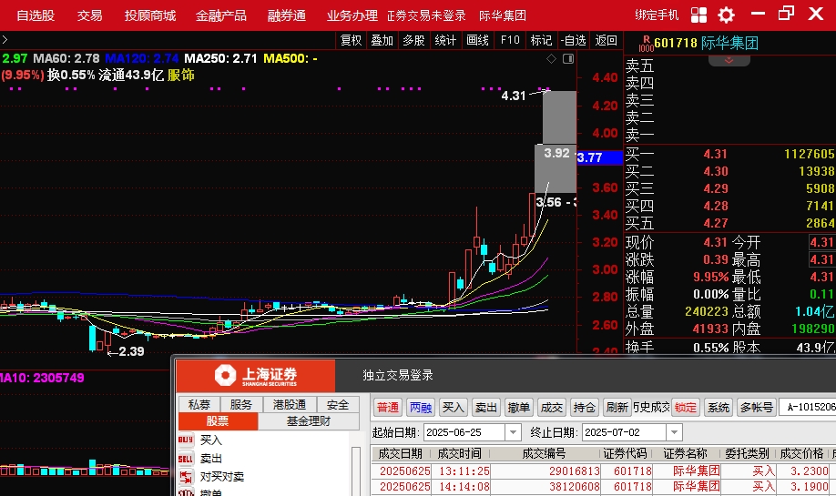Switch to the 服务 tab
This screenshot has height=496, width=836.
241,404
